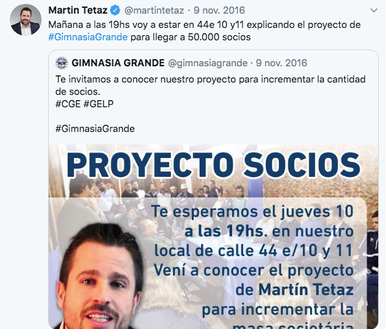Image resolution: width=386 pixels, height=329 pixels.
Task: Click the blue verified badge icon
Action: coord(115,10)
